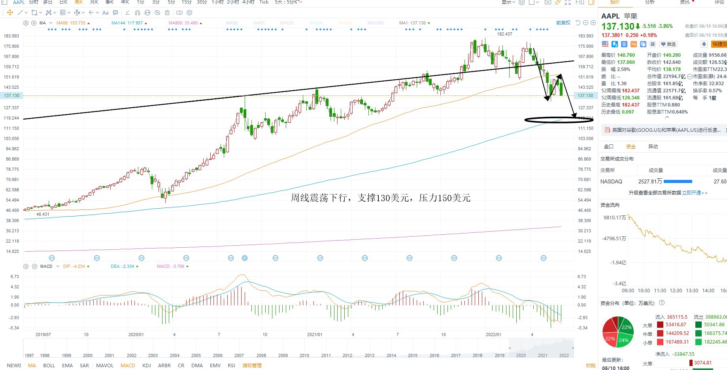Open the MACD indicator dropdown arrow

(x=58, y=266)
